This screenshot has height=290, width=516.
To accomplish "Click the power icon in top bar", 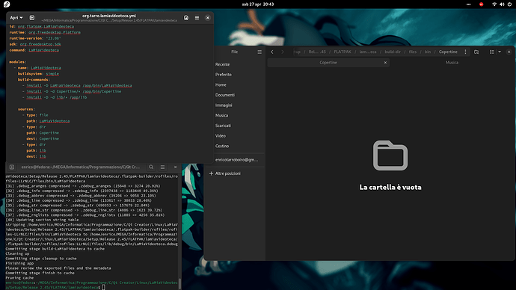I will point(509,4).
